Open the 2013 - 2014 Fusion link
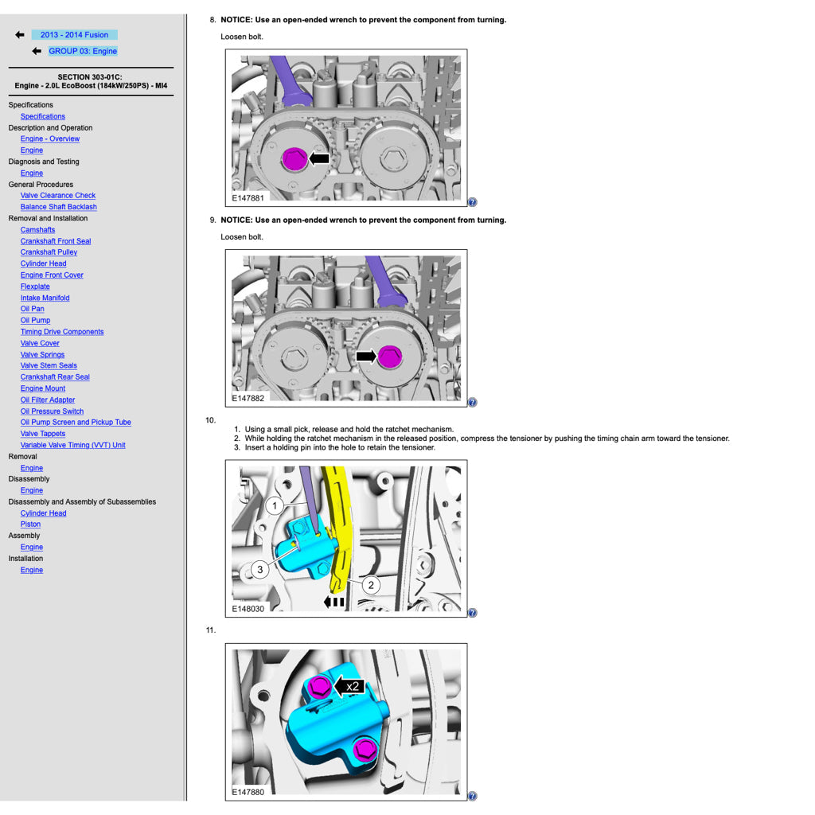The image size is (815, 815). point(74,35)
